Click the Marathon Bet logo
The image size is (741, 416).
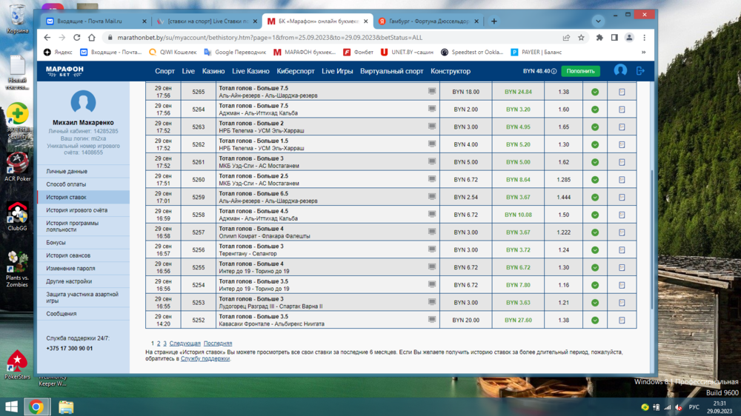[64, 71]
